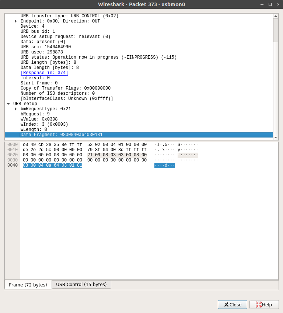Expand bmRequestType: 0x21 details
The image size is (283, 313).
pos(15,109)
